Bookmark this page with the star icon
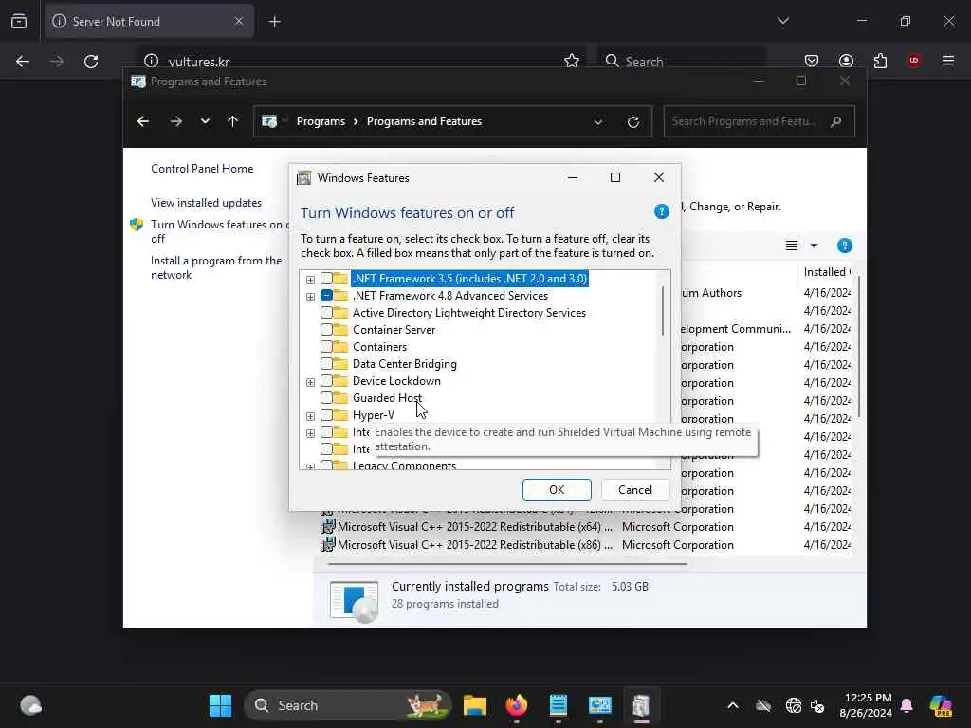Screen dimensions: 971x728 point(572,61)
